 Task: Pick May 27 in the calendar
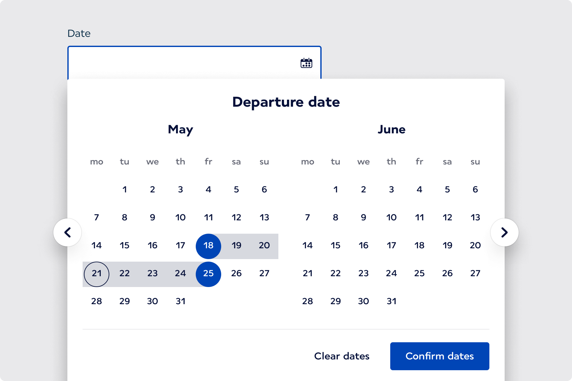pyautogui.click(x=264, y=273)
